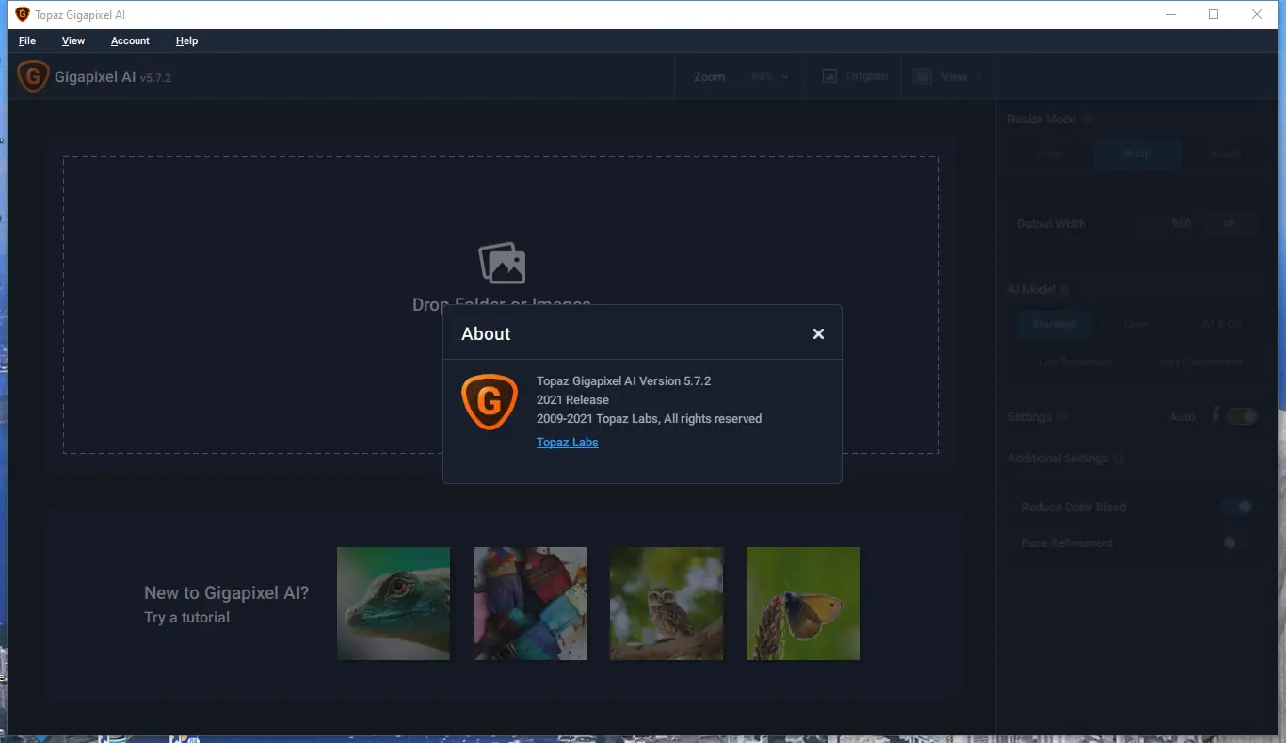Choose the Very Compressed AI model
This screenshot has width=1286, height=743.
point(1200,363)
